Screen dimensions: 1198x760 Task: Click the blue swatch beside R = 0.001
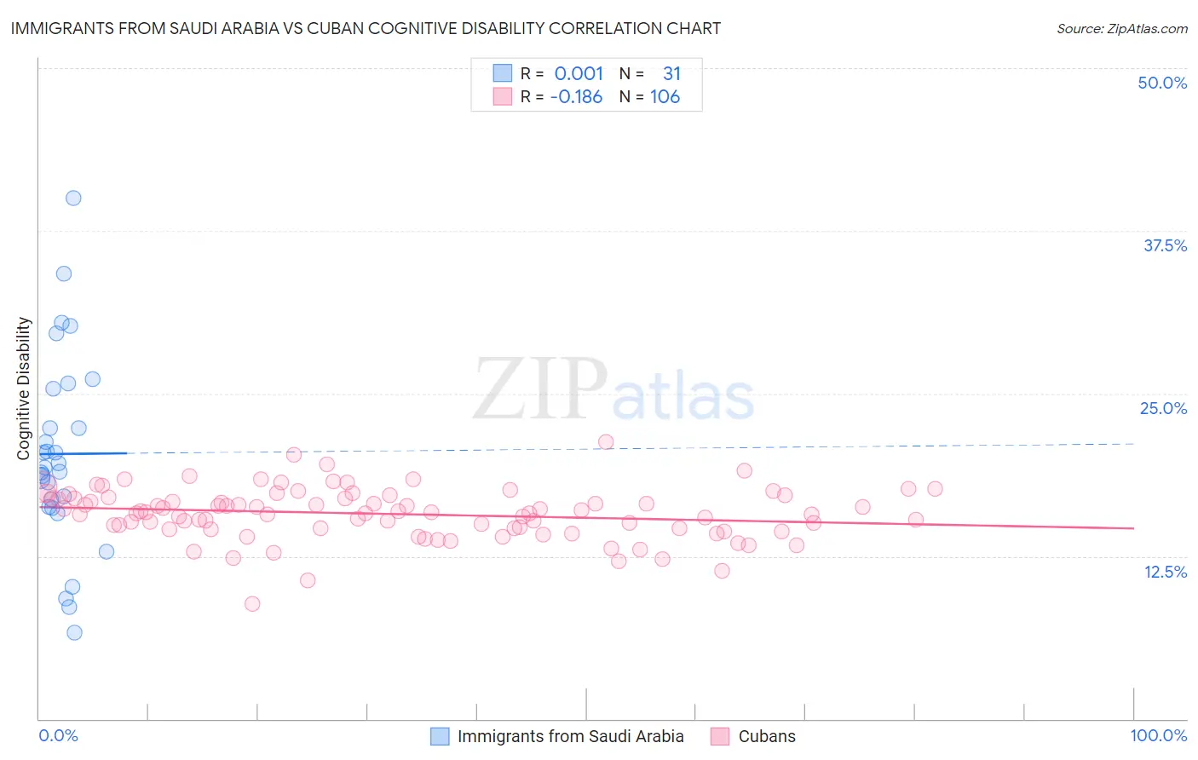pos(503,73)
